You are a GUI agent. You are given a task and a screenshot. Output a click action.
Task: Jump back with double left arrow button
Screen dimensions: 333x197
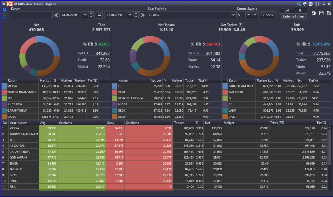56,15
